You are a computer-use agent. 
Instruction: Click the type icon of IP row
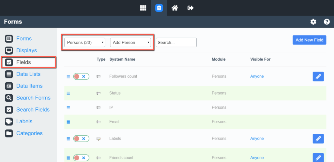(99, 108)
